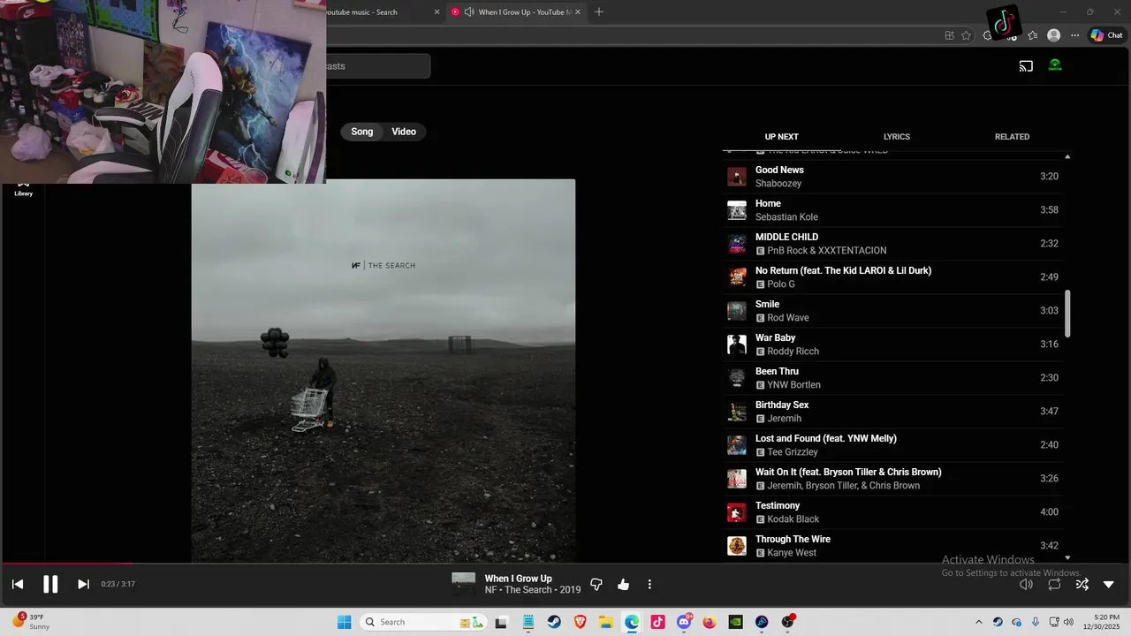Click the player bar song thumbnail
1131x636 pixels.
pyautogui.click(x=464, y=584)
